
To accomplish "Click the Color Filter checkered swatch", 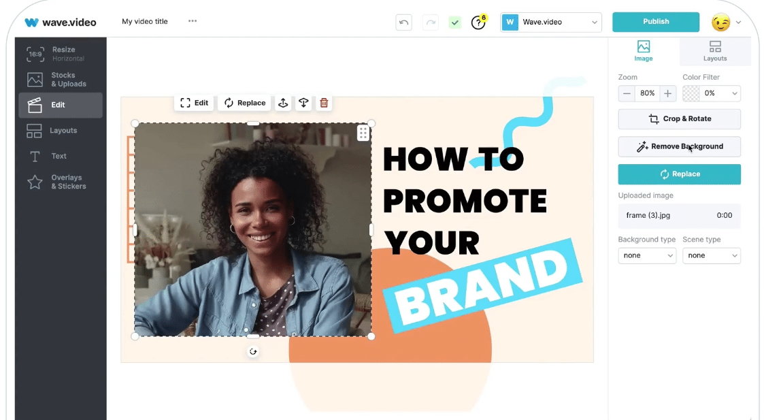I will [x=691, y=93].
